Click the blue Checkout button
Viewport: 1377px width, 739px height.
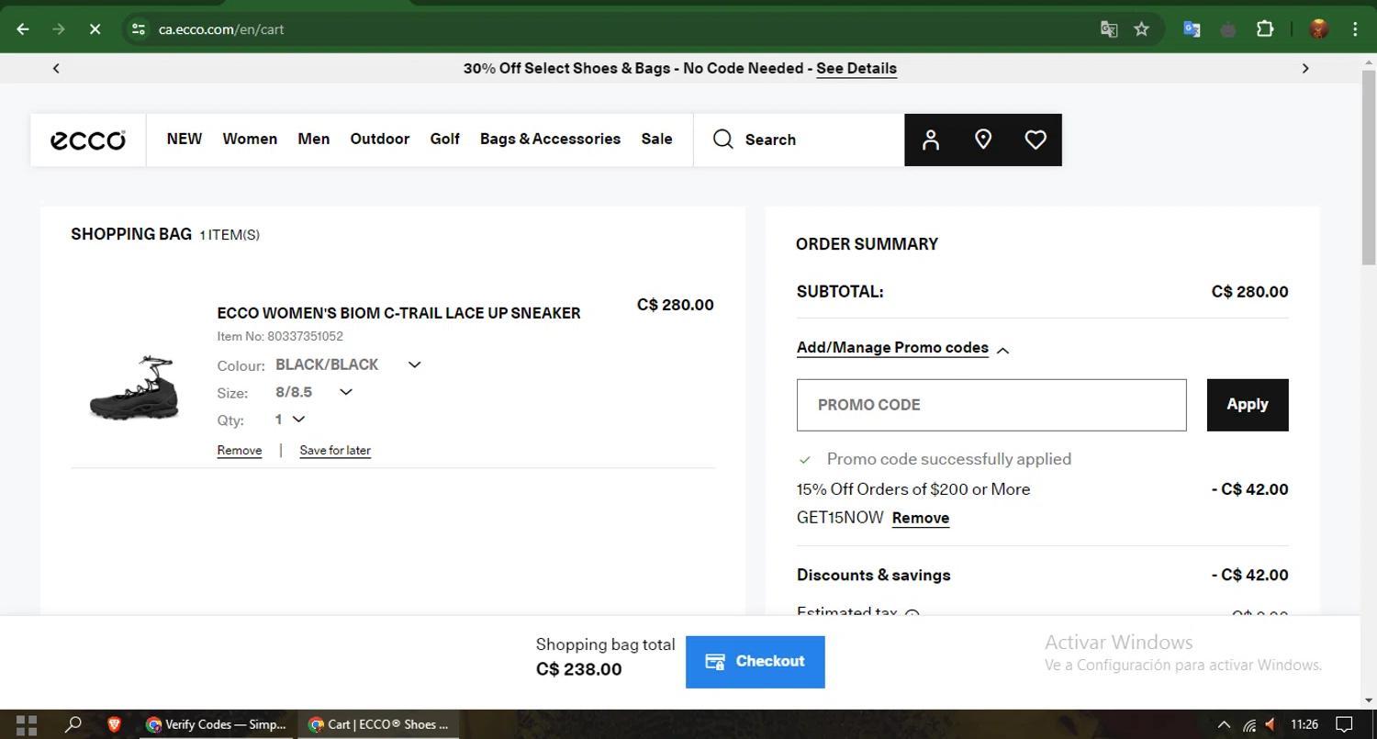pos(756,662)
